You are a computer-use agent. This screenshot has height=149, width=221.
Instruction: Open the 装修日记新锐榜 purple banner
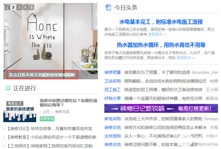tap(161, 109)
